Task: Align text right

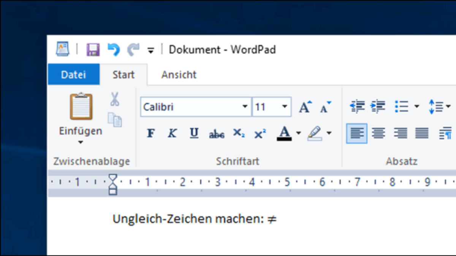Action: click(x=400, y=133)
